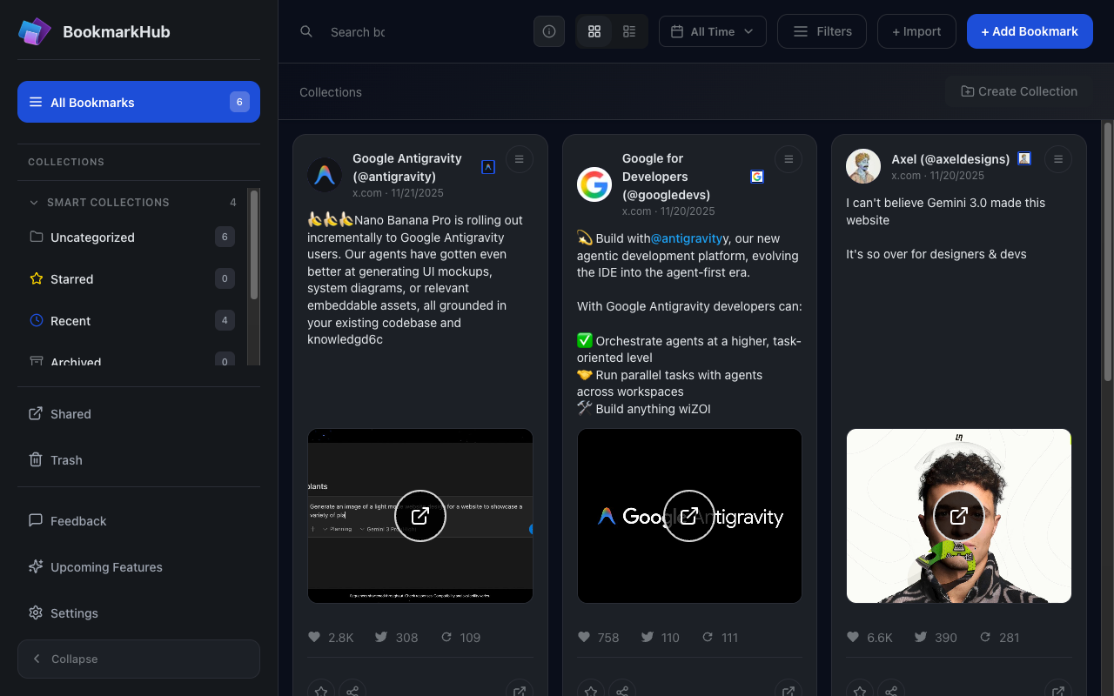Viewport: 1114px width, 696px height.
Task: Click the Trash can icon
Action: click(x=36, y=459)
